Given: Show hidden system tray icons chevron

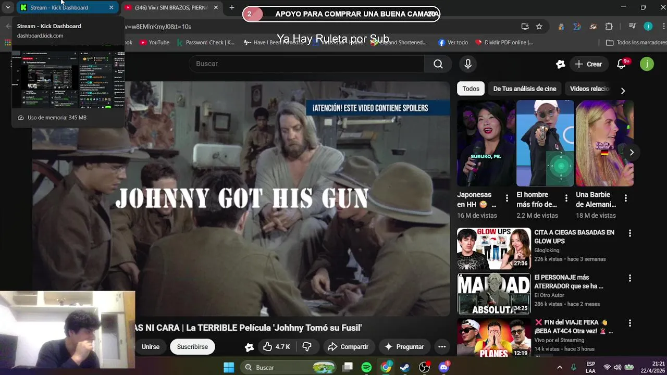Looking at the screenshot, I should pos(560,367).
